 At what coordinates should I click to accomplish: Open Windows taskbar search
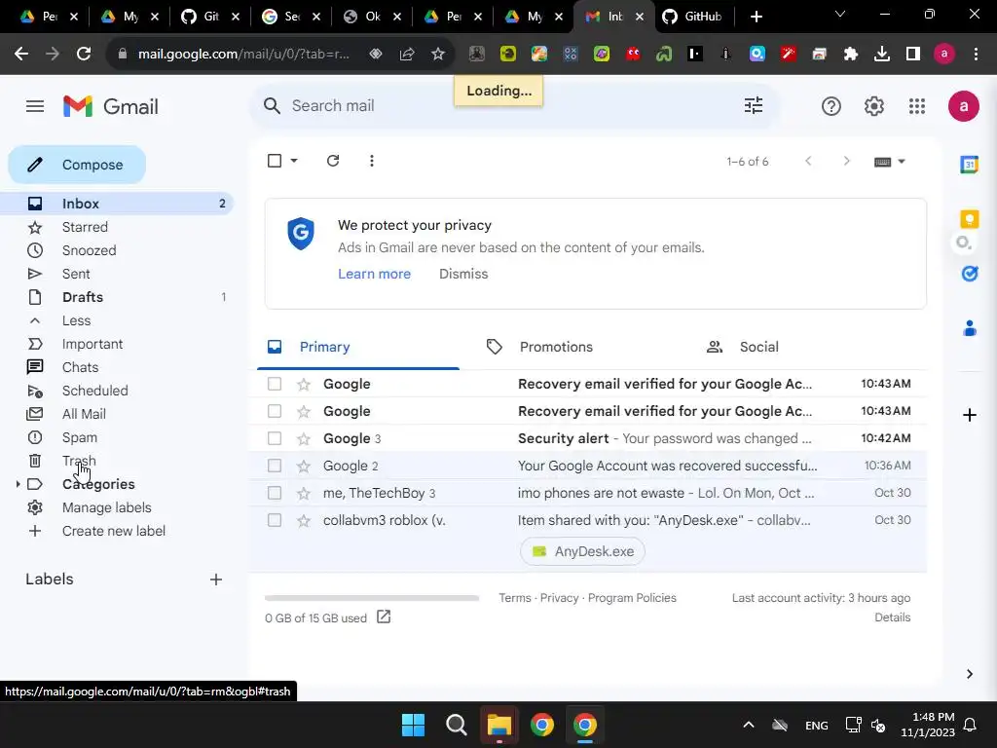456,725
